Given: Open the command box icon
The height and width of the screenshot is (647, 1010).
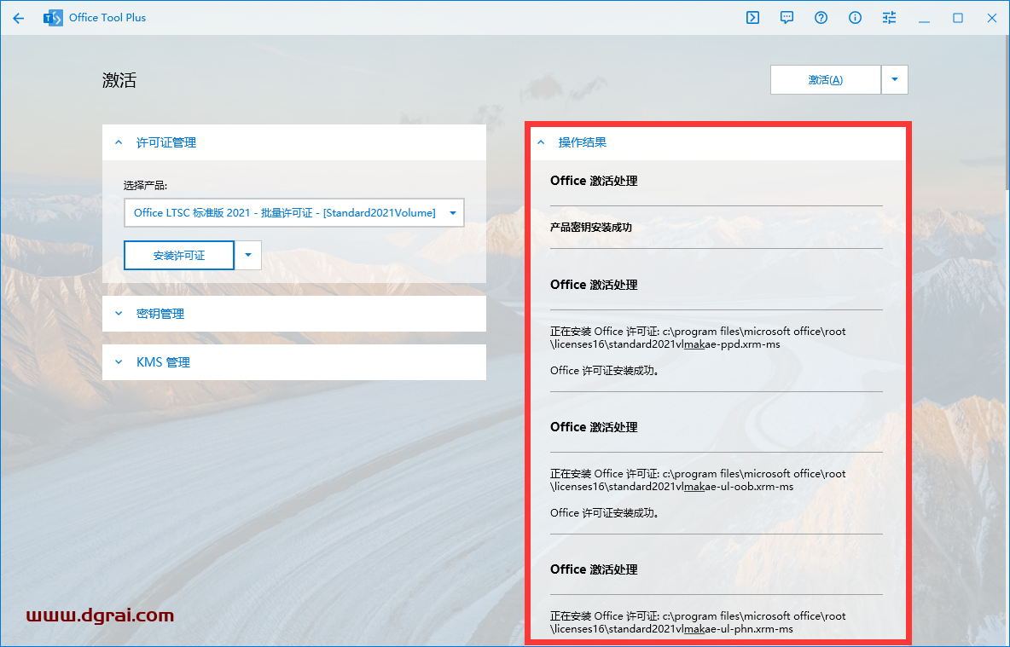Looking at the screenshot, I should tap(752, 18).
